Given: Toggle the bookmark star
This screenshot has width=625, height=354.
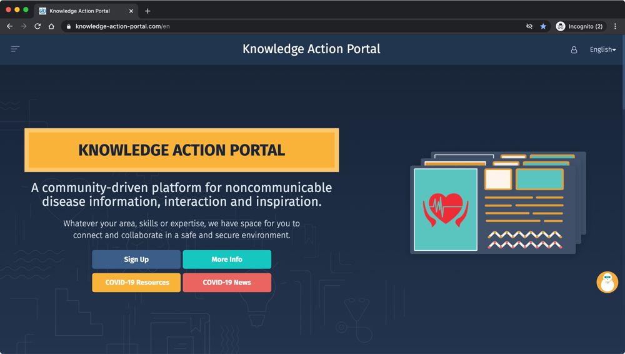Looking at the screenshot, I should pyautogui.click(x=543, y=26).
